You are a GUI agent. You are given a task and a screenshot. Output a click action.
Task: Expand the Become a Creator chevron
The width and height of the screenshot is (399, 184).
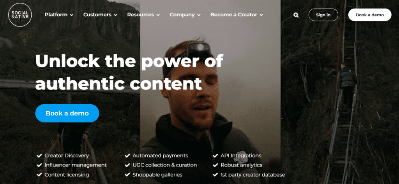tap(261, 15)
